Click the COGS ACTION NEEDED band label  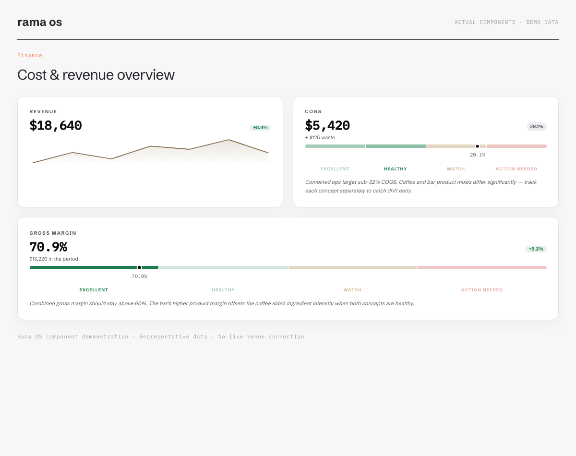[x=516, y=169]
